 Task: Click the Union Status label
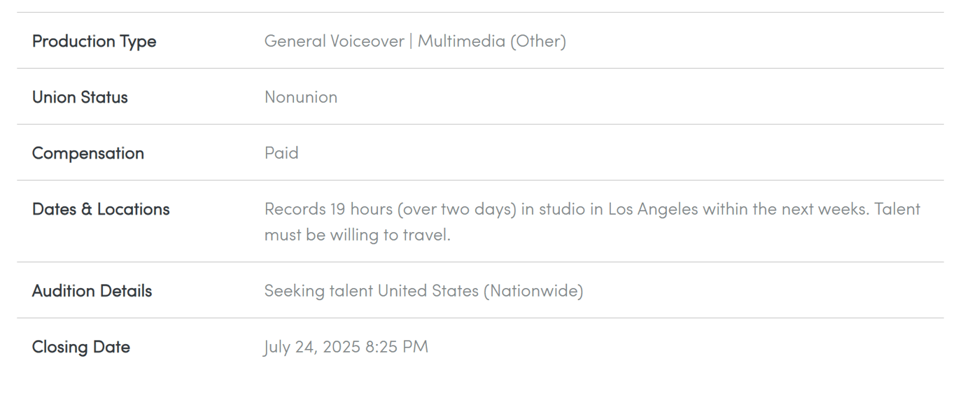[80, 97]
